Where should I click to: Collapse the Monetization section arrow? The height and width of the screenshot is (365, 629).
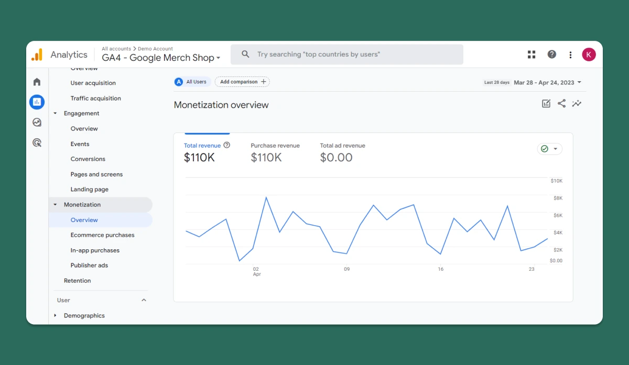56,205
